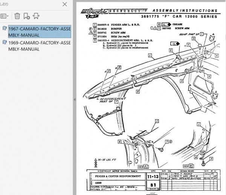Click the bookmark icon beside the 1967 Camaro entry
This screenshot has width=226, height=195.
pos(5,28)
